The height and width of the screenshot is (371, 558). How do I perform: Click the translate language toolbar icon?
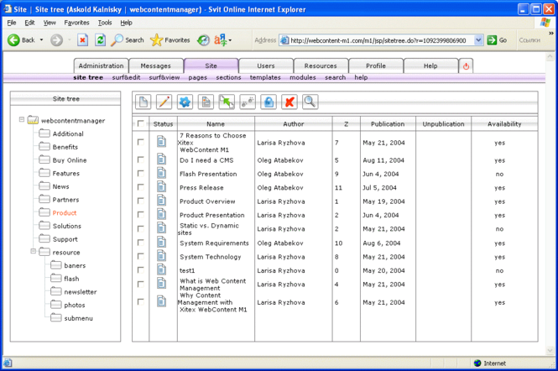[220, 40]
